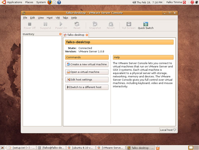
Task: Click Create a new virtual machine
Action: point(87,64)
